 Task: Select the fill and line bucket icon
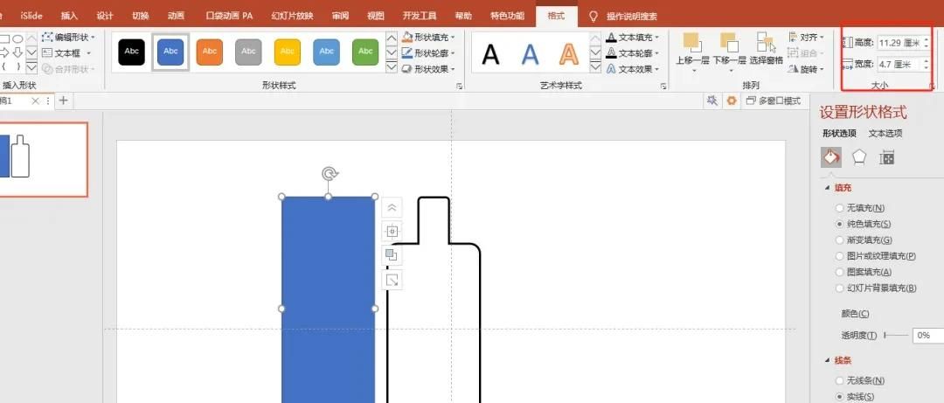[831, 157]
